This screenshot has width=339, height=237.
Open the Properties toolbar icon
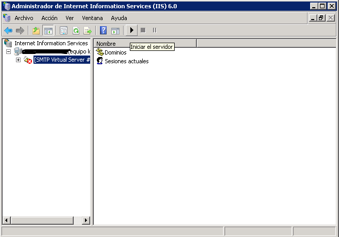(63, 30)
